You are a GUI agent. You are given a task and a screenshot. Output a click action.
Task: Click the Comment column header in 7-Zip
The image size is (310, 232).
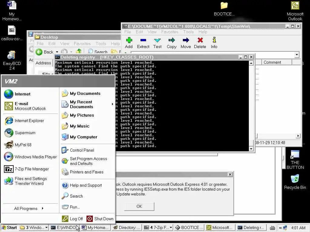tap(277, 62)
